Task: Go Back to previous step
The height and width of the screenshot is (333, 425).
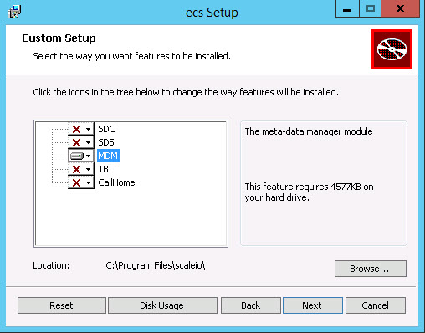Action: [x=251, y=305]
